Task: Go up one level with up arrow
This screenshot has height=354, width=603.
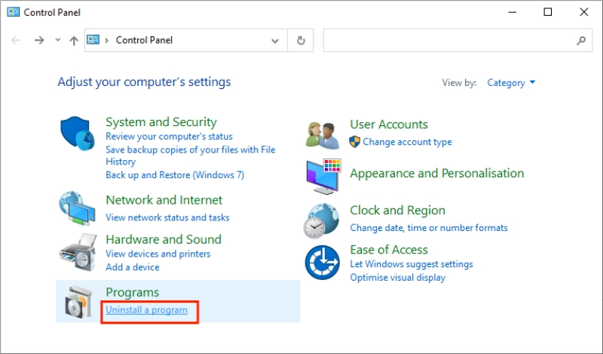Action: pyautogui.click(x=74, y=40)
